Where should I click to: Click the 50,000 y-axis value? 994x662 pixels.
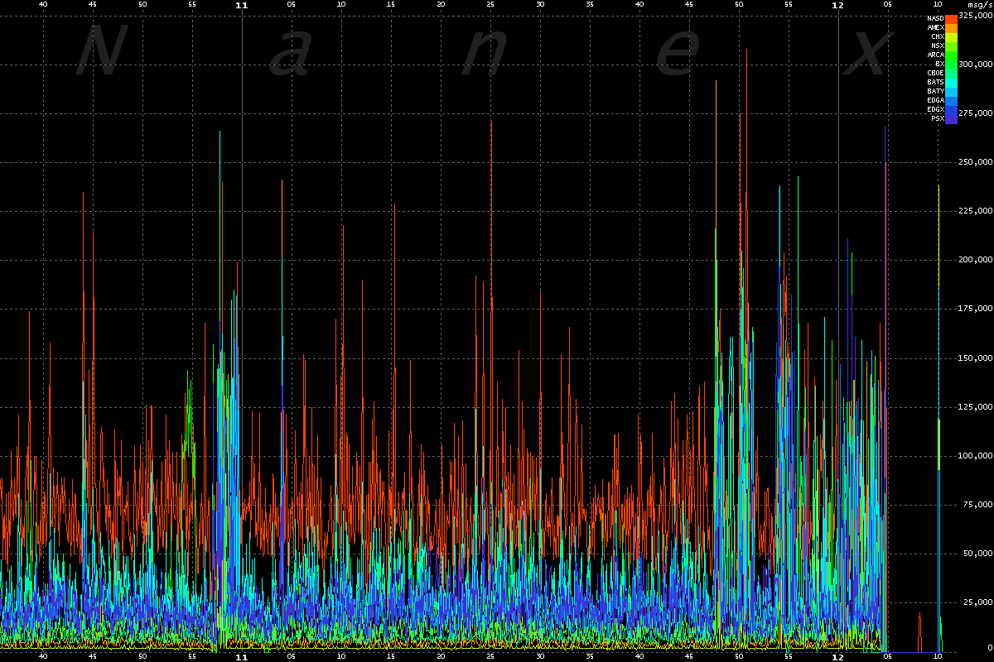[977, 554]
